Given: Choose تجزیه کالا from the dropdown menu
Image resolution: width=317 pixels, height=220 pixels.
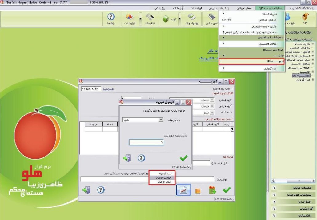Looking at the screenshot, I should point(252,62).
